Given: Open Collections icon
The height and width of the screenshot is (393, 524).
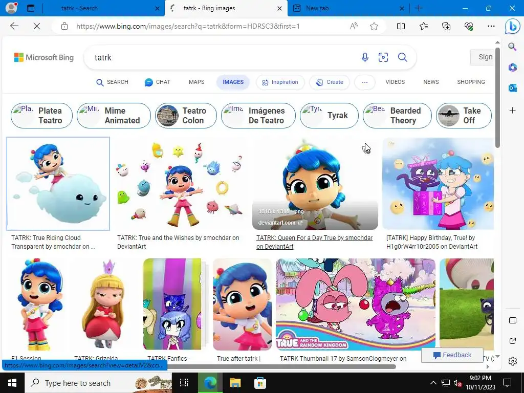Looking at the screenshot, I should coord(446,26).
